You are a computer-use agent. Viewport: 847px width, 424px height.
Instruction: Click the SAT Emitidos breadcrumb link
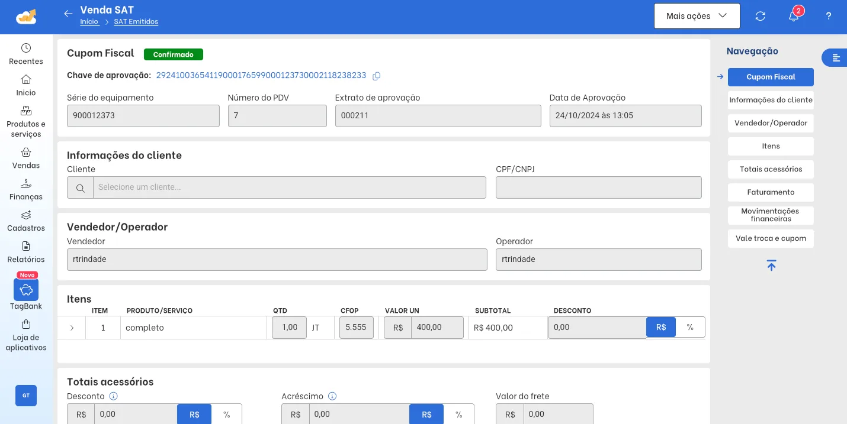136,22
